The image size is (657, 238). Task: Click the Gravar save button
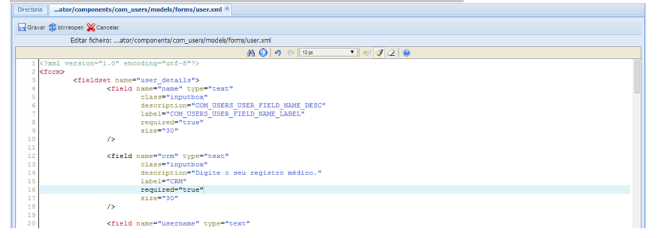31,27
